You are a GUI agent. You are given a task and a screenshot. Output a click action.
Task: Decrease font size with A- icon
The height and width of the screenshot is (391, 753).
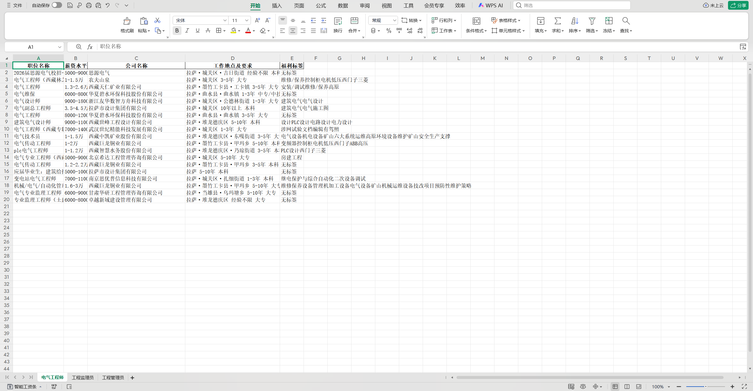coord(268,20)
